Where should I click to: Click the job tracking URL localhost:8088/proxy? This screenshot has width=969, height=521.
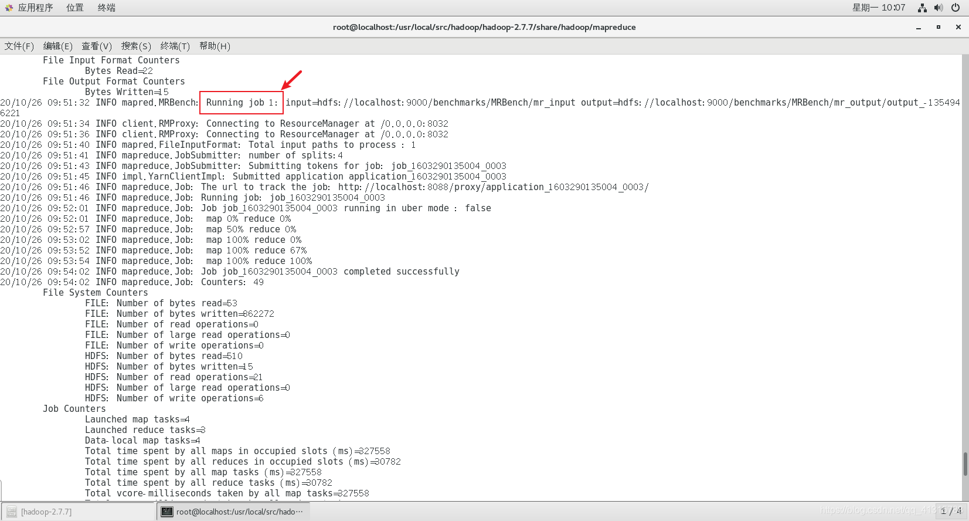494,187
